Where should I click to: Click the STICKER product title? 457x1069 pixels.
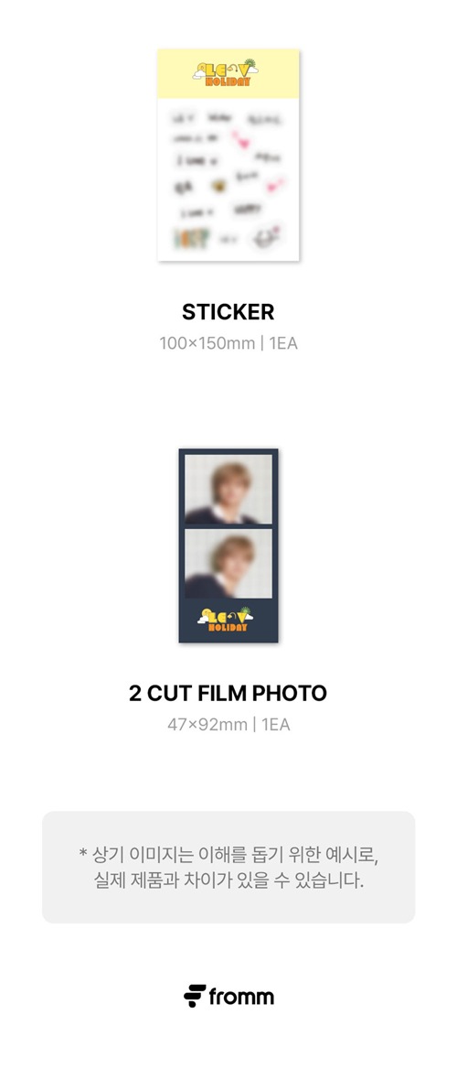tap(228, 311)
